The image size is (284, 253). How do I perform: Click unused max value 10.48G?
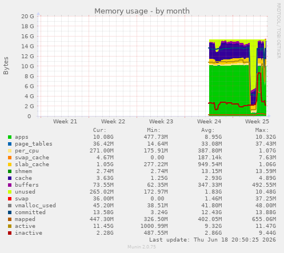coord(266,192)
